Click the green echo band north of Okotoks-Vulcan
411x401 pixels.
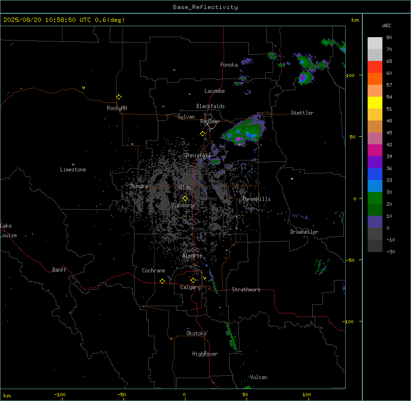232,337
